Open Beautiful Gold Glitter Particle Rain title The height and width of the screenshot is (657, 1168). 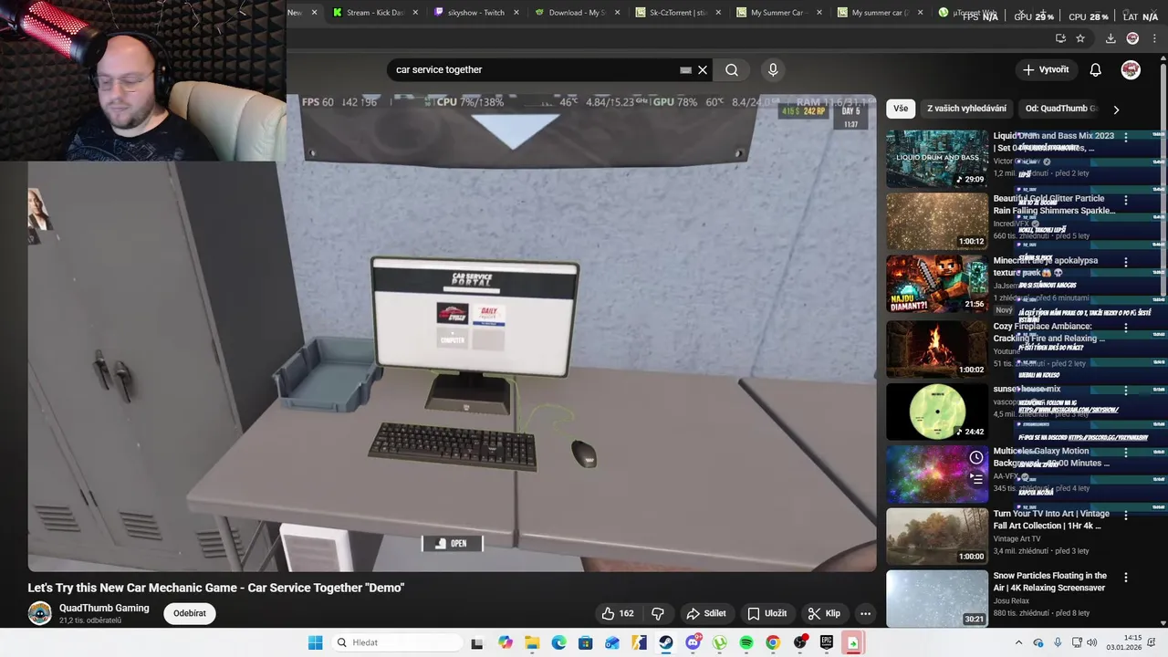pos(1054,204)
